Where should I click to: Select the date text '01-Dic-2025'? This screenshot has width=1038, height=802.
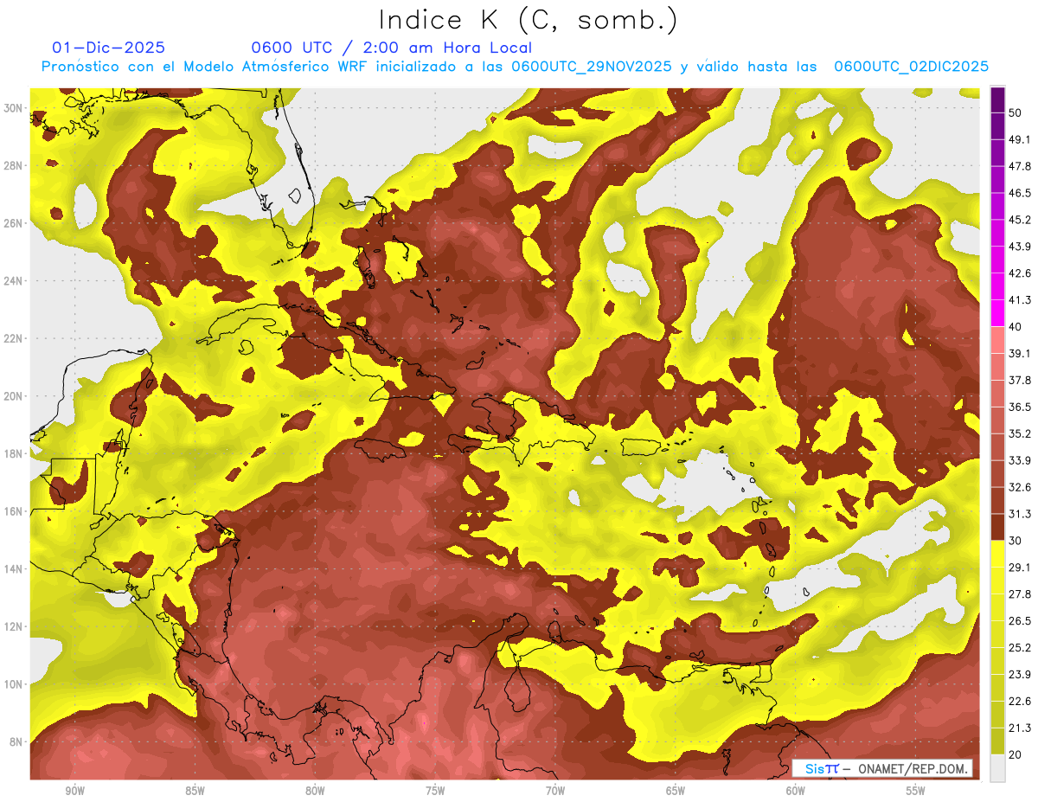[x=108, y=48]
